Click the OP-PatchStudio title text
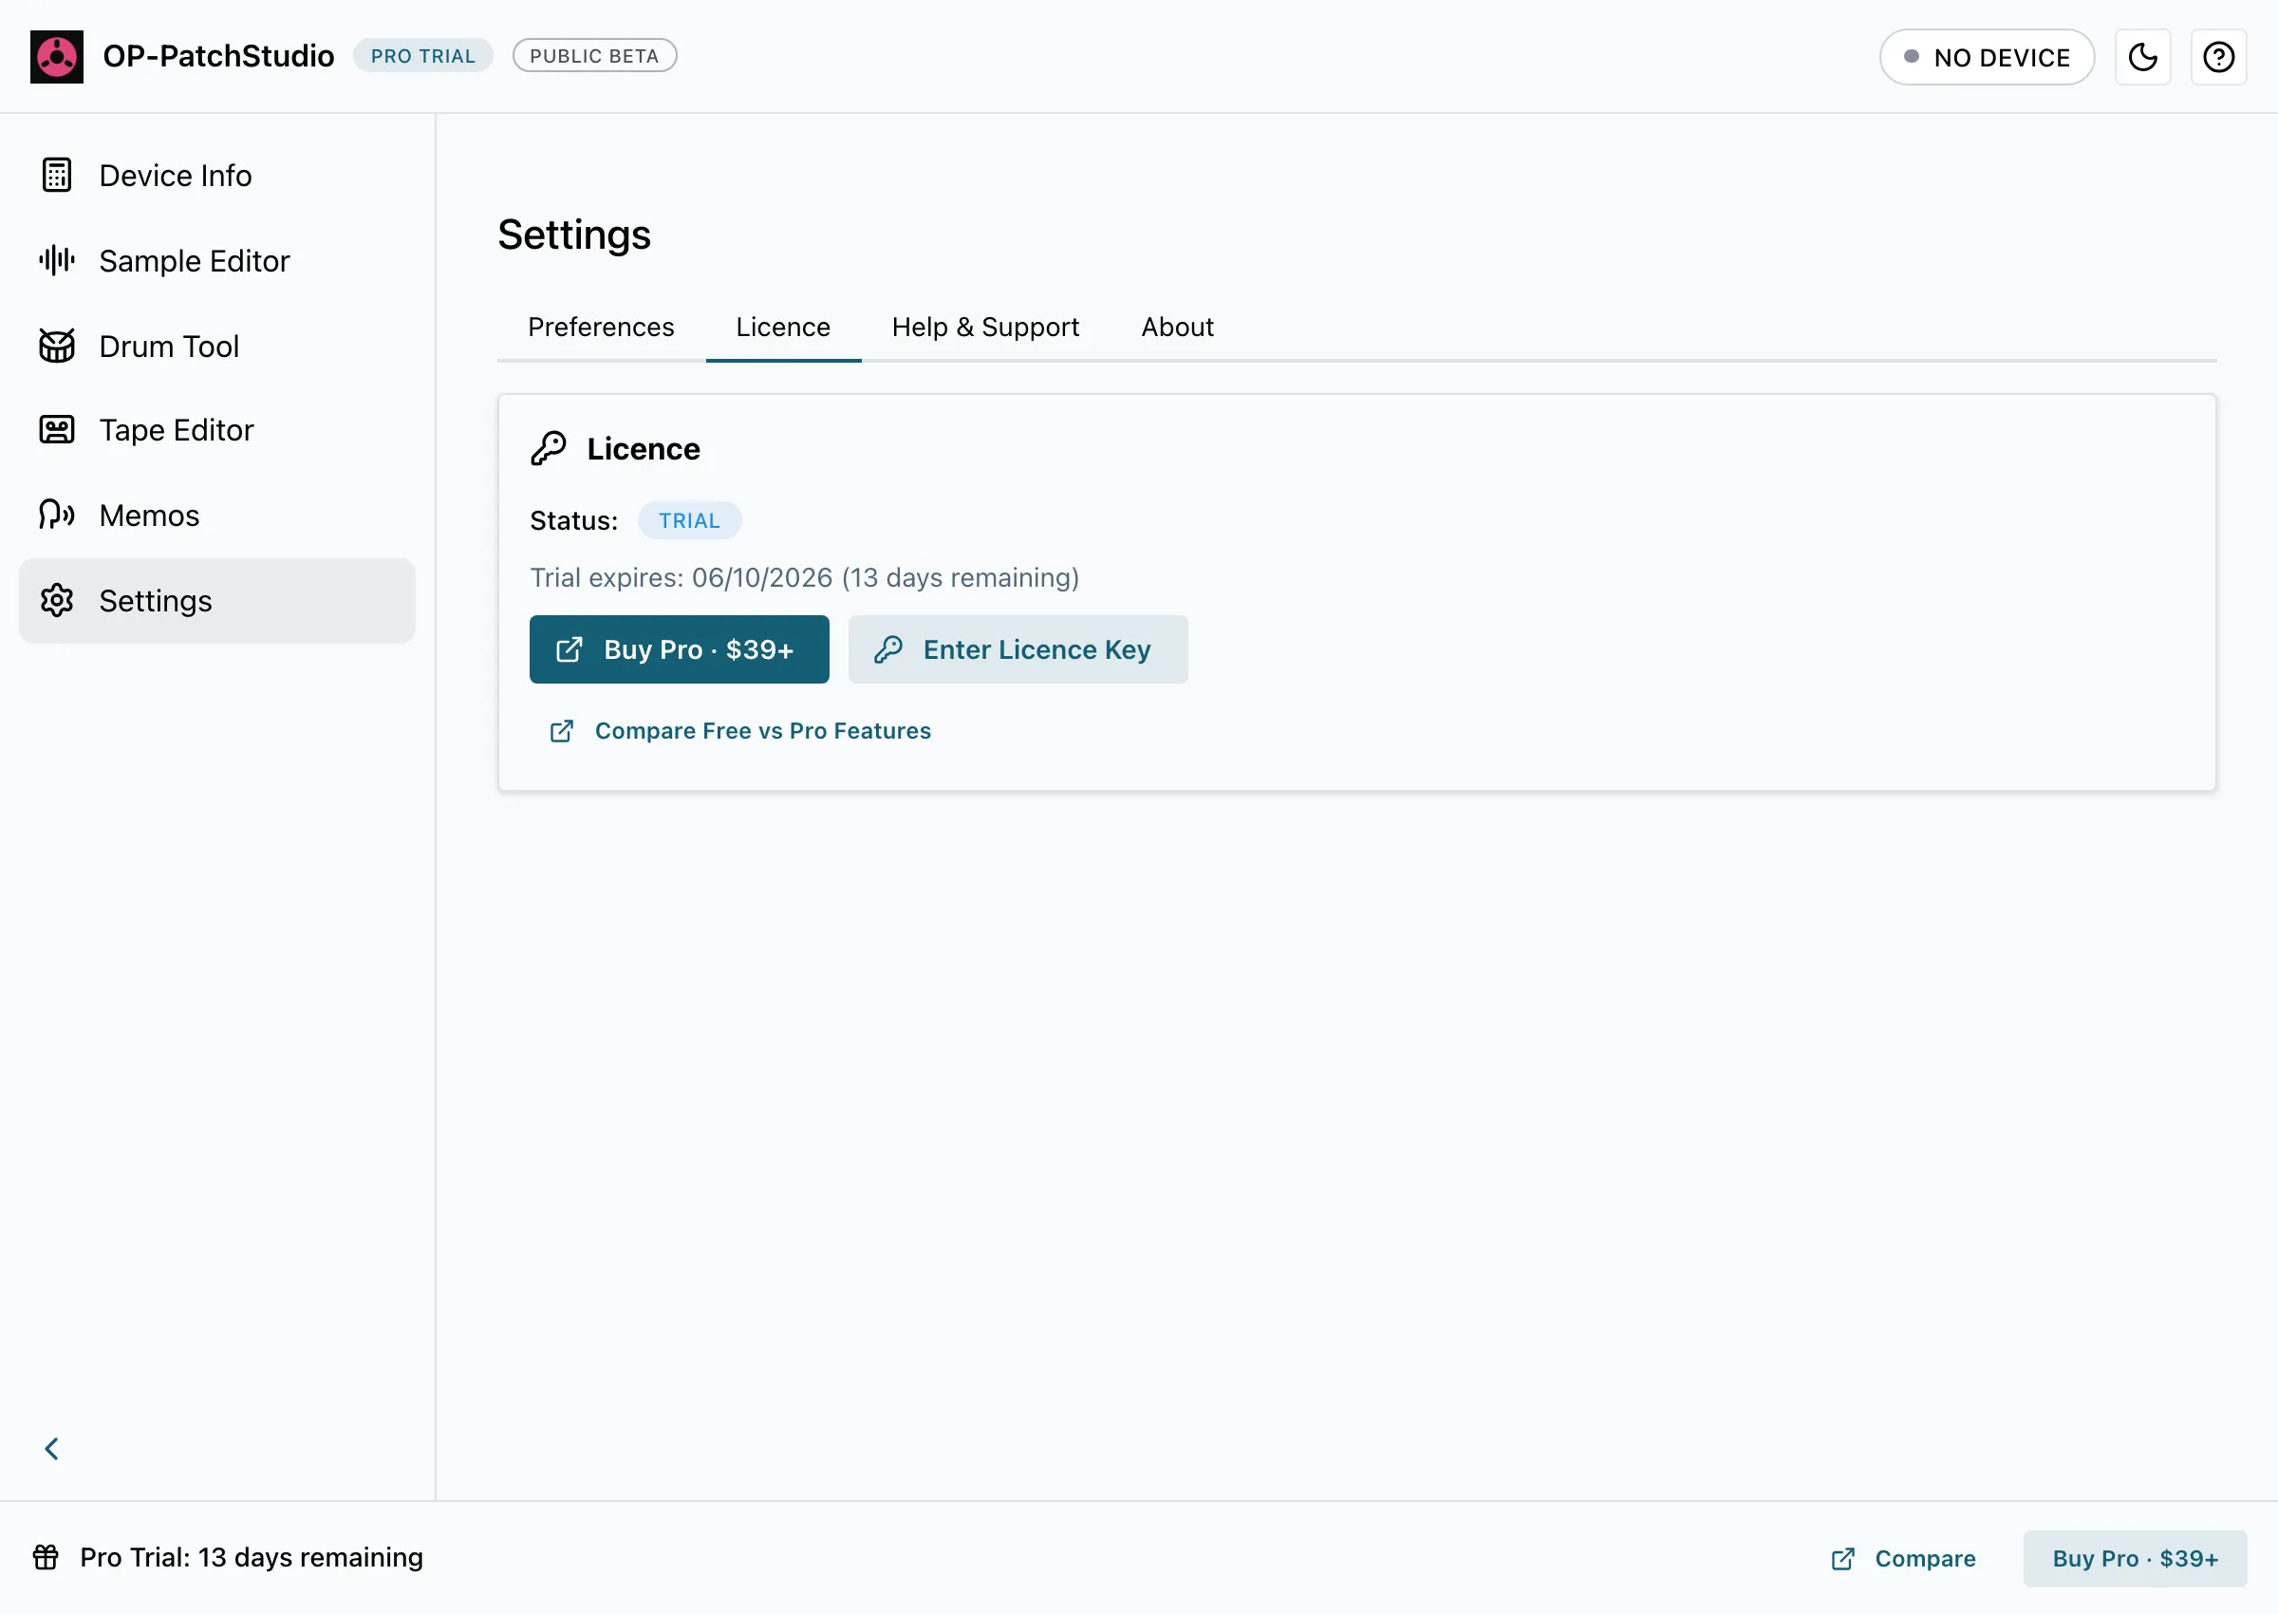Screen dimensions: 2278x1614 [x=218, y=56]
